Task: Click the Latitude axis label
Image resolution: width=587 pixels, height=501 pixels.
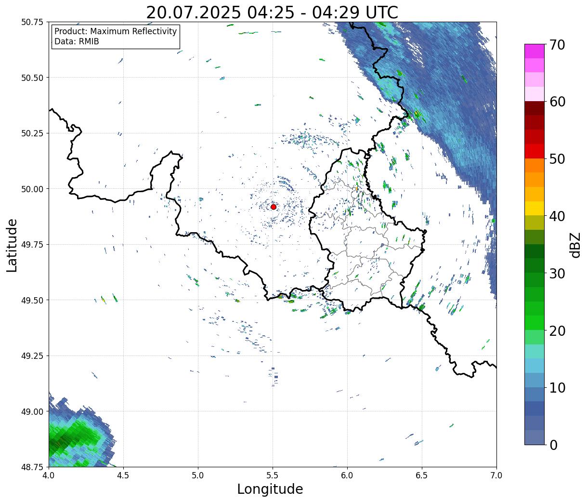Action: click(x=12, y=245)
